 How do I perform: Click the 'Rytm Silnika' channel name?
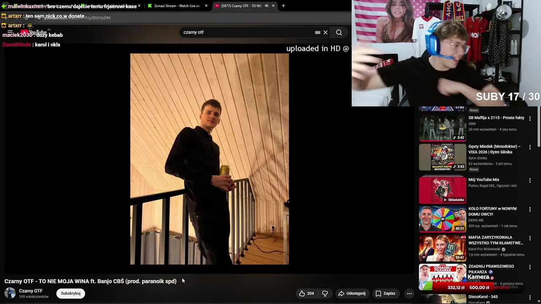click(x=478, y=158)
